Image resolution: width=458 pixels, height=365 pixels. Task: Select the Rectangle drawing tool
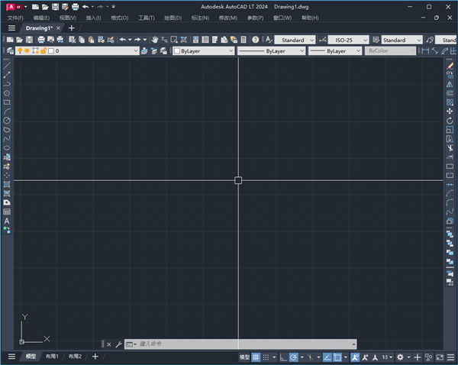click(x=7, y=102)
